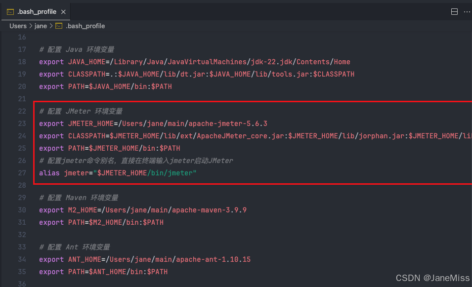
Task: Click line number 30 in gutter
Action: point(22,210)
